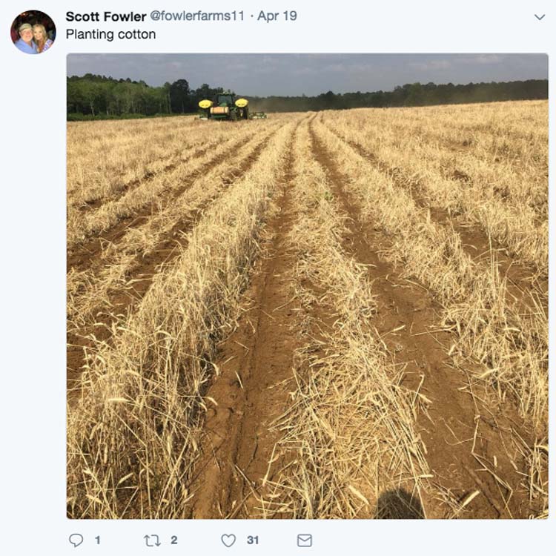Open Scott Fowler's profile by name
This screenshot has height=556, width=556.
tap(106, 16)
